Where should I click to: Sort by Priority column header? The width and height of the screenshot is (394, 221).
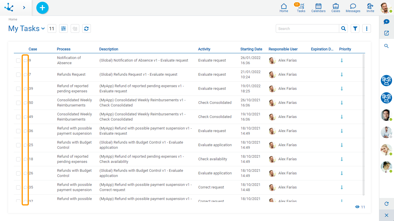pos(345,49)
